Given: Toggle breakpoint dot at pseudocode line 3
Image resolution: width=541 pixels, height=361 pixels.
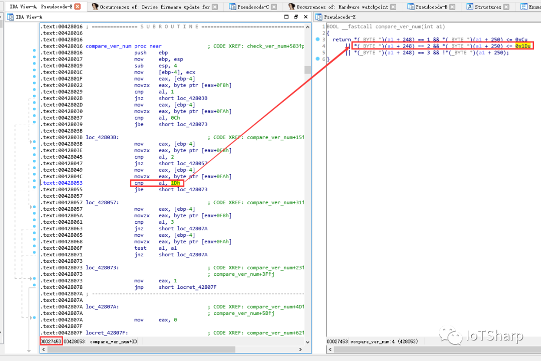Looking at the screenshot, I should click(x=318, y=40).
